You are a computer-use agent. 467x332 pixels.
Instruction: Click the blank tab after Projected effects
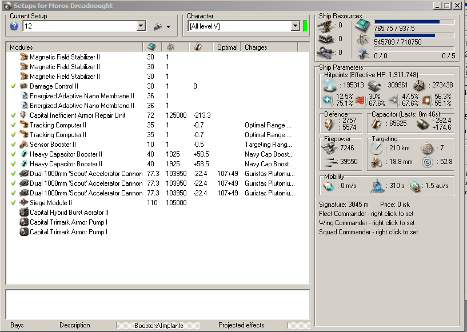[x=299, y=326]
